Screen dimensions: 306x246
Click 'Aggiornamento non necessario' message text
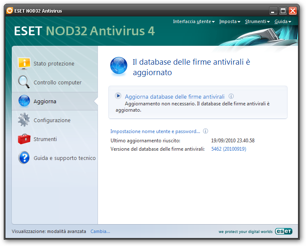[193, 107]
